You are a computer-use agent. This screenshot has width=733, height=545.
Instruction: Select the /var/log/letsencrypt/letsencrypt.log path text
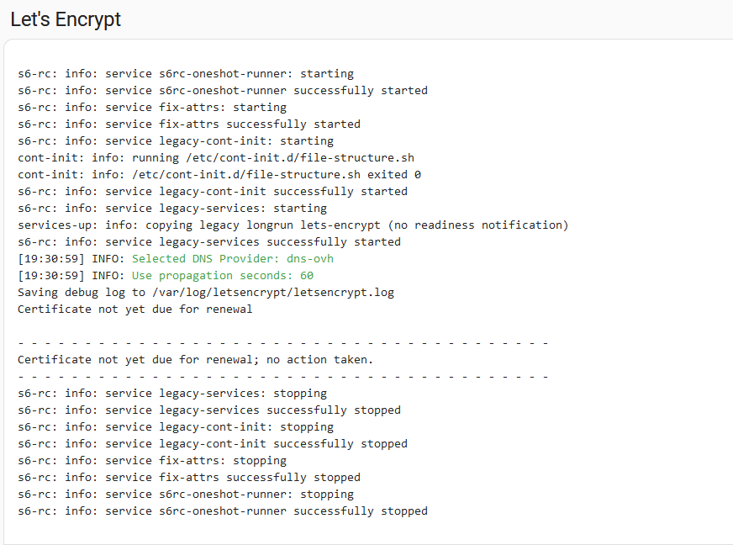click(x=273, y=293)
